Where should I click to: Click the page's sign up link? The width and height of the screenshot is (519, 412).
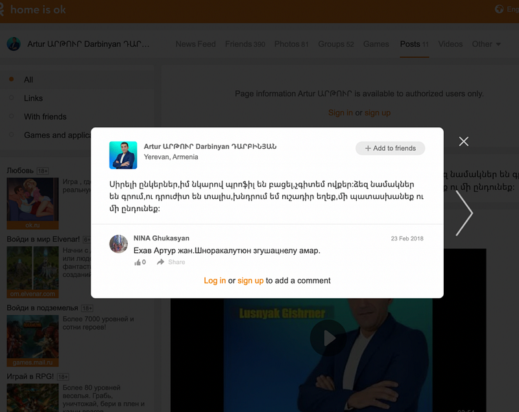(x=378, y=112)
